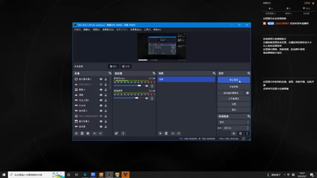The image size is (317, 178).
Task: Lock the 显示器采集 2 source
Action: (x=105, y=80)
